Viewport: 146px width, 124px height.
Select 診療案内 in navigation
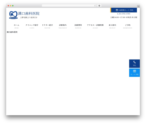point(63,26)
